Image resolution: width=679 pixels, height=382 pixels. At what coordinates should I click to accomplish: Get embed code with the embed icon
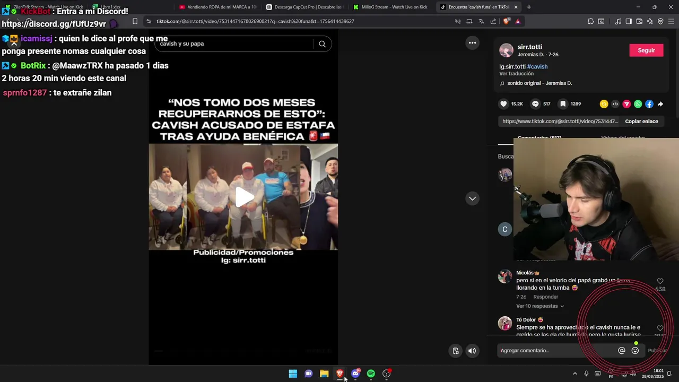[615, 104]
